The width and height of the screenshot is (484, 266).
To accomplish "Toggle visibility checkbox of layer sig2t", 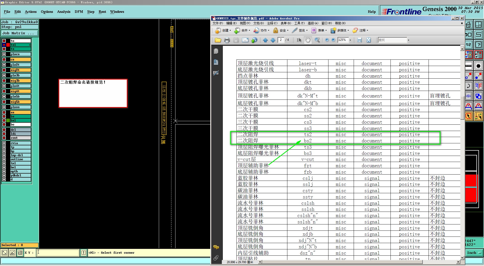I will coord(4,70).
